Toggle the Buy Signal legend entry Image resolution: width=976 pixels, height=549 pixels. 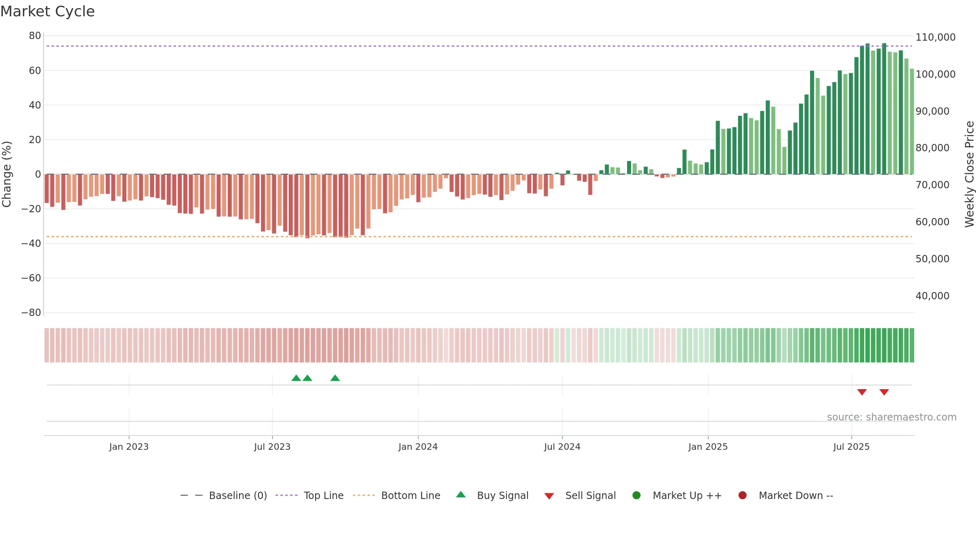point(492,495)
